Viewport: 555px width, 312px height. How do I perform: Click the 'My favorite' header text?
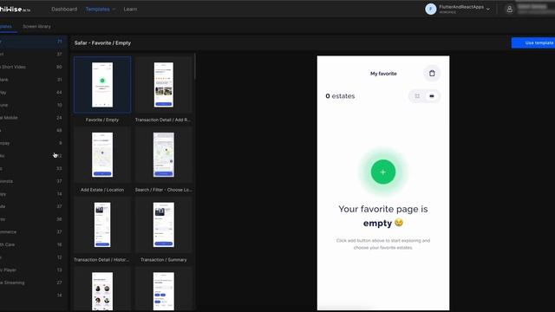pyautogui.click(x=383, y=74)
